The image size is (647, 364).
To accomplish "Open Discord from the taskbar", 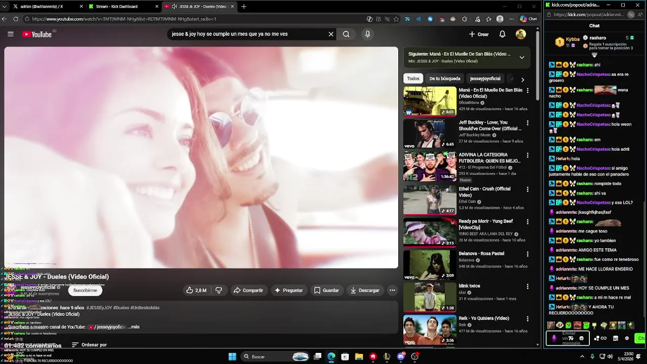I will pos(401,356).
